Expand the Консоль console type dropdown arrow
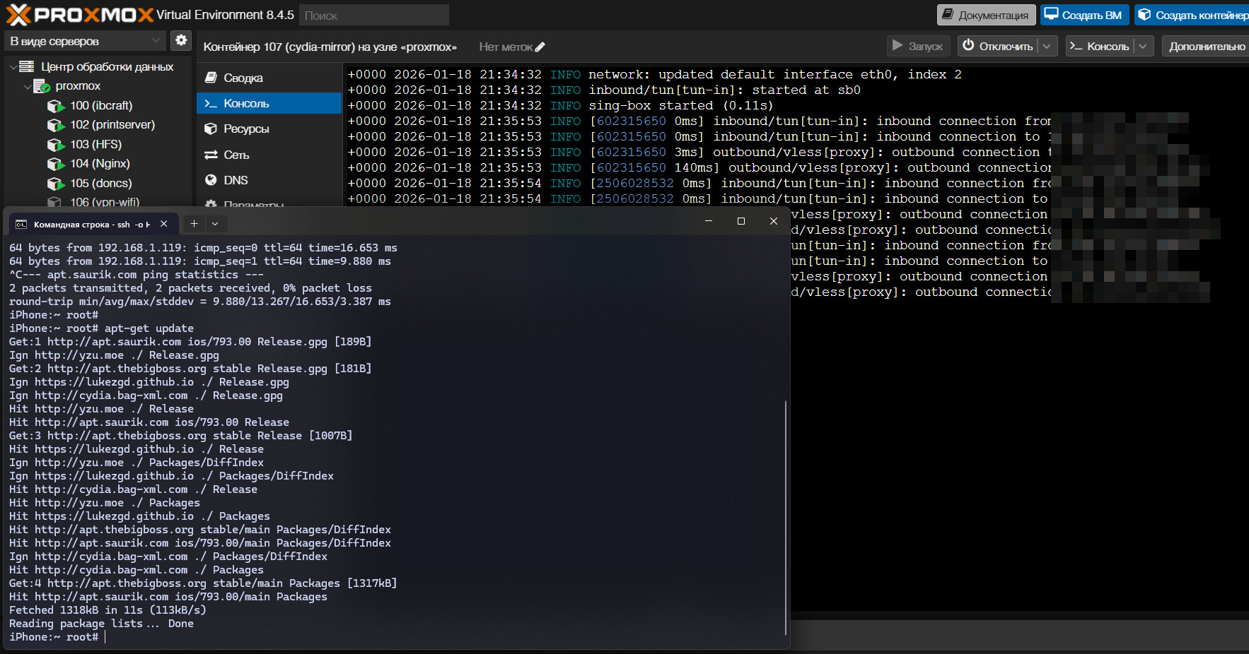Screen dimensions: 1249x654 [x=1143, y=46]
